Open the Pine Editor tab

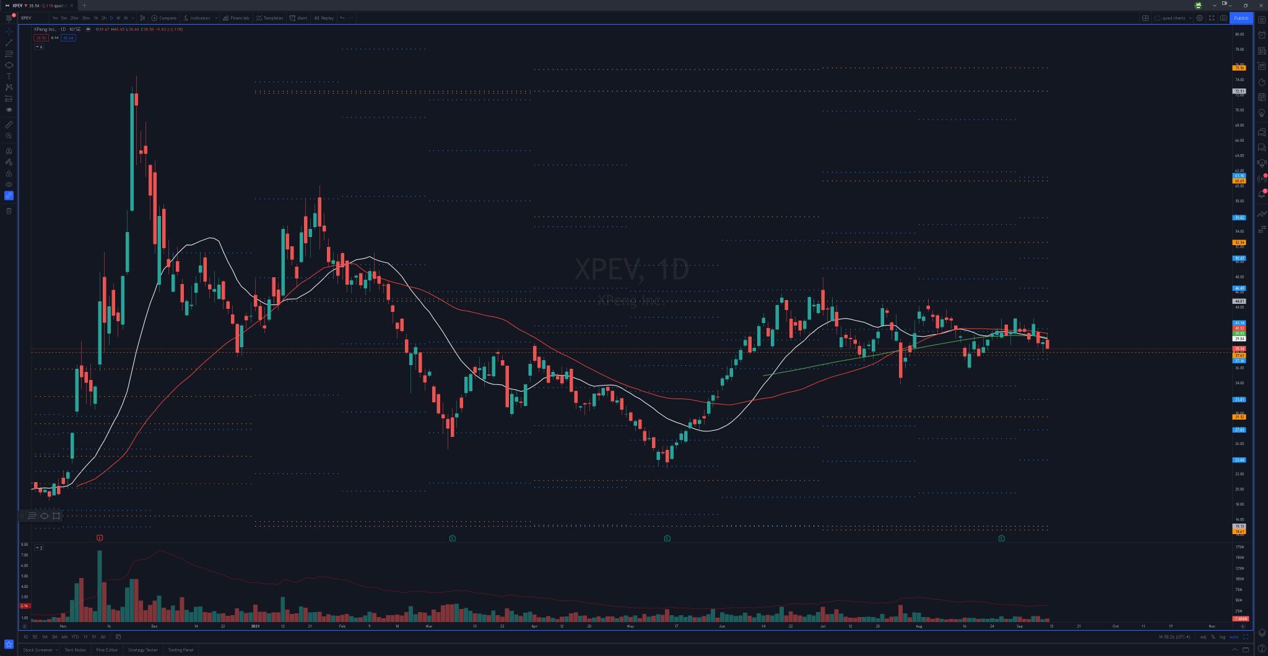click(x=107, y=650)
